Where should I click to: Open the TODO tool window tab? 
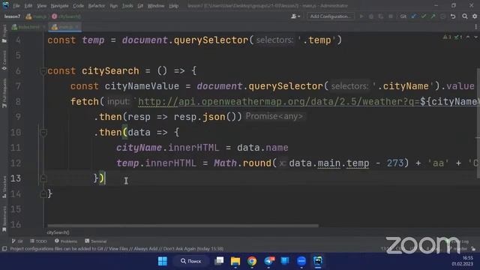click(x=38, y=241)
